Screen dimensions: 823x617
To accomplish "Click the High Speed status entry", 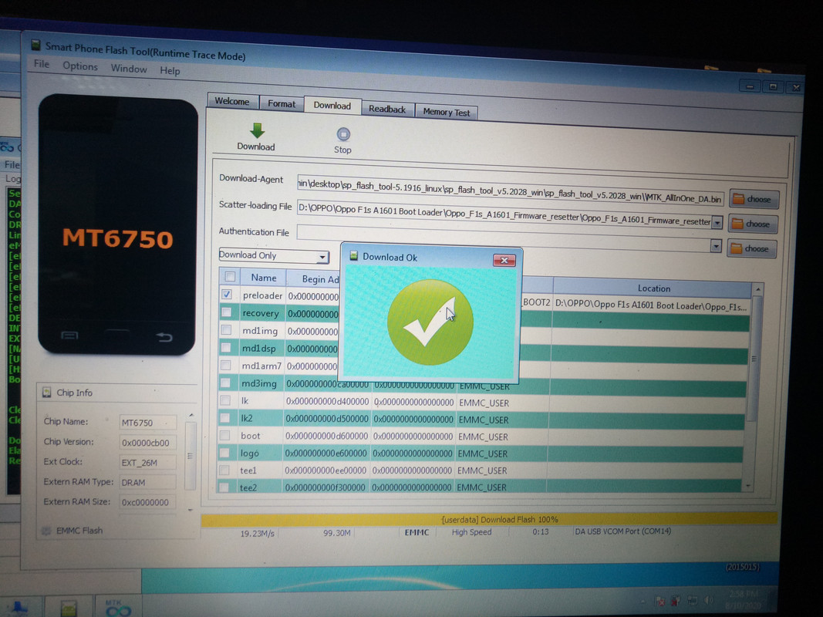I will pyautogui.click(x=471, y=532).
